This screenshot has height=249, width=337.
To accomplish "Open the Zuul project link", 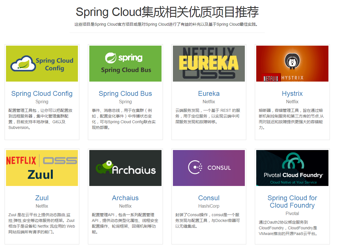I will click(42, 198).
